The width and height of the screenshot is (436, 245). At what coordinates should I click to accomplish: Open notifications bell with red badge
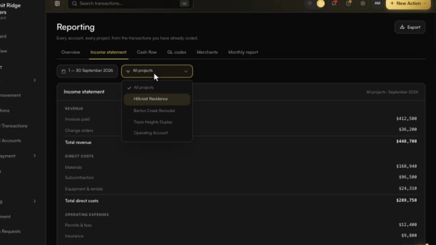tap(334, 3)
